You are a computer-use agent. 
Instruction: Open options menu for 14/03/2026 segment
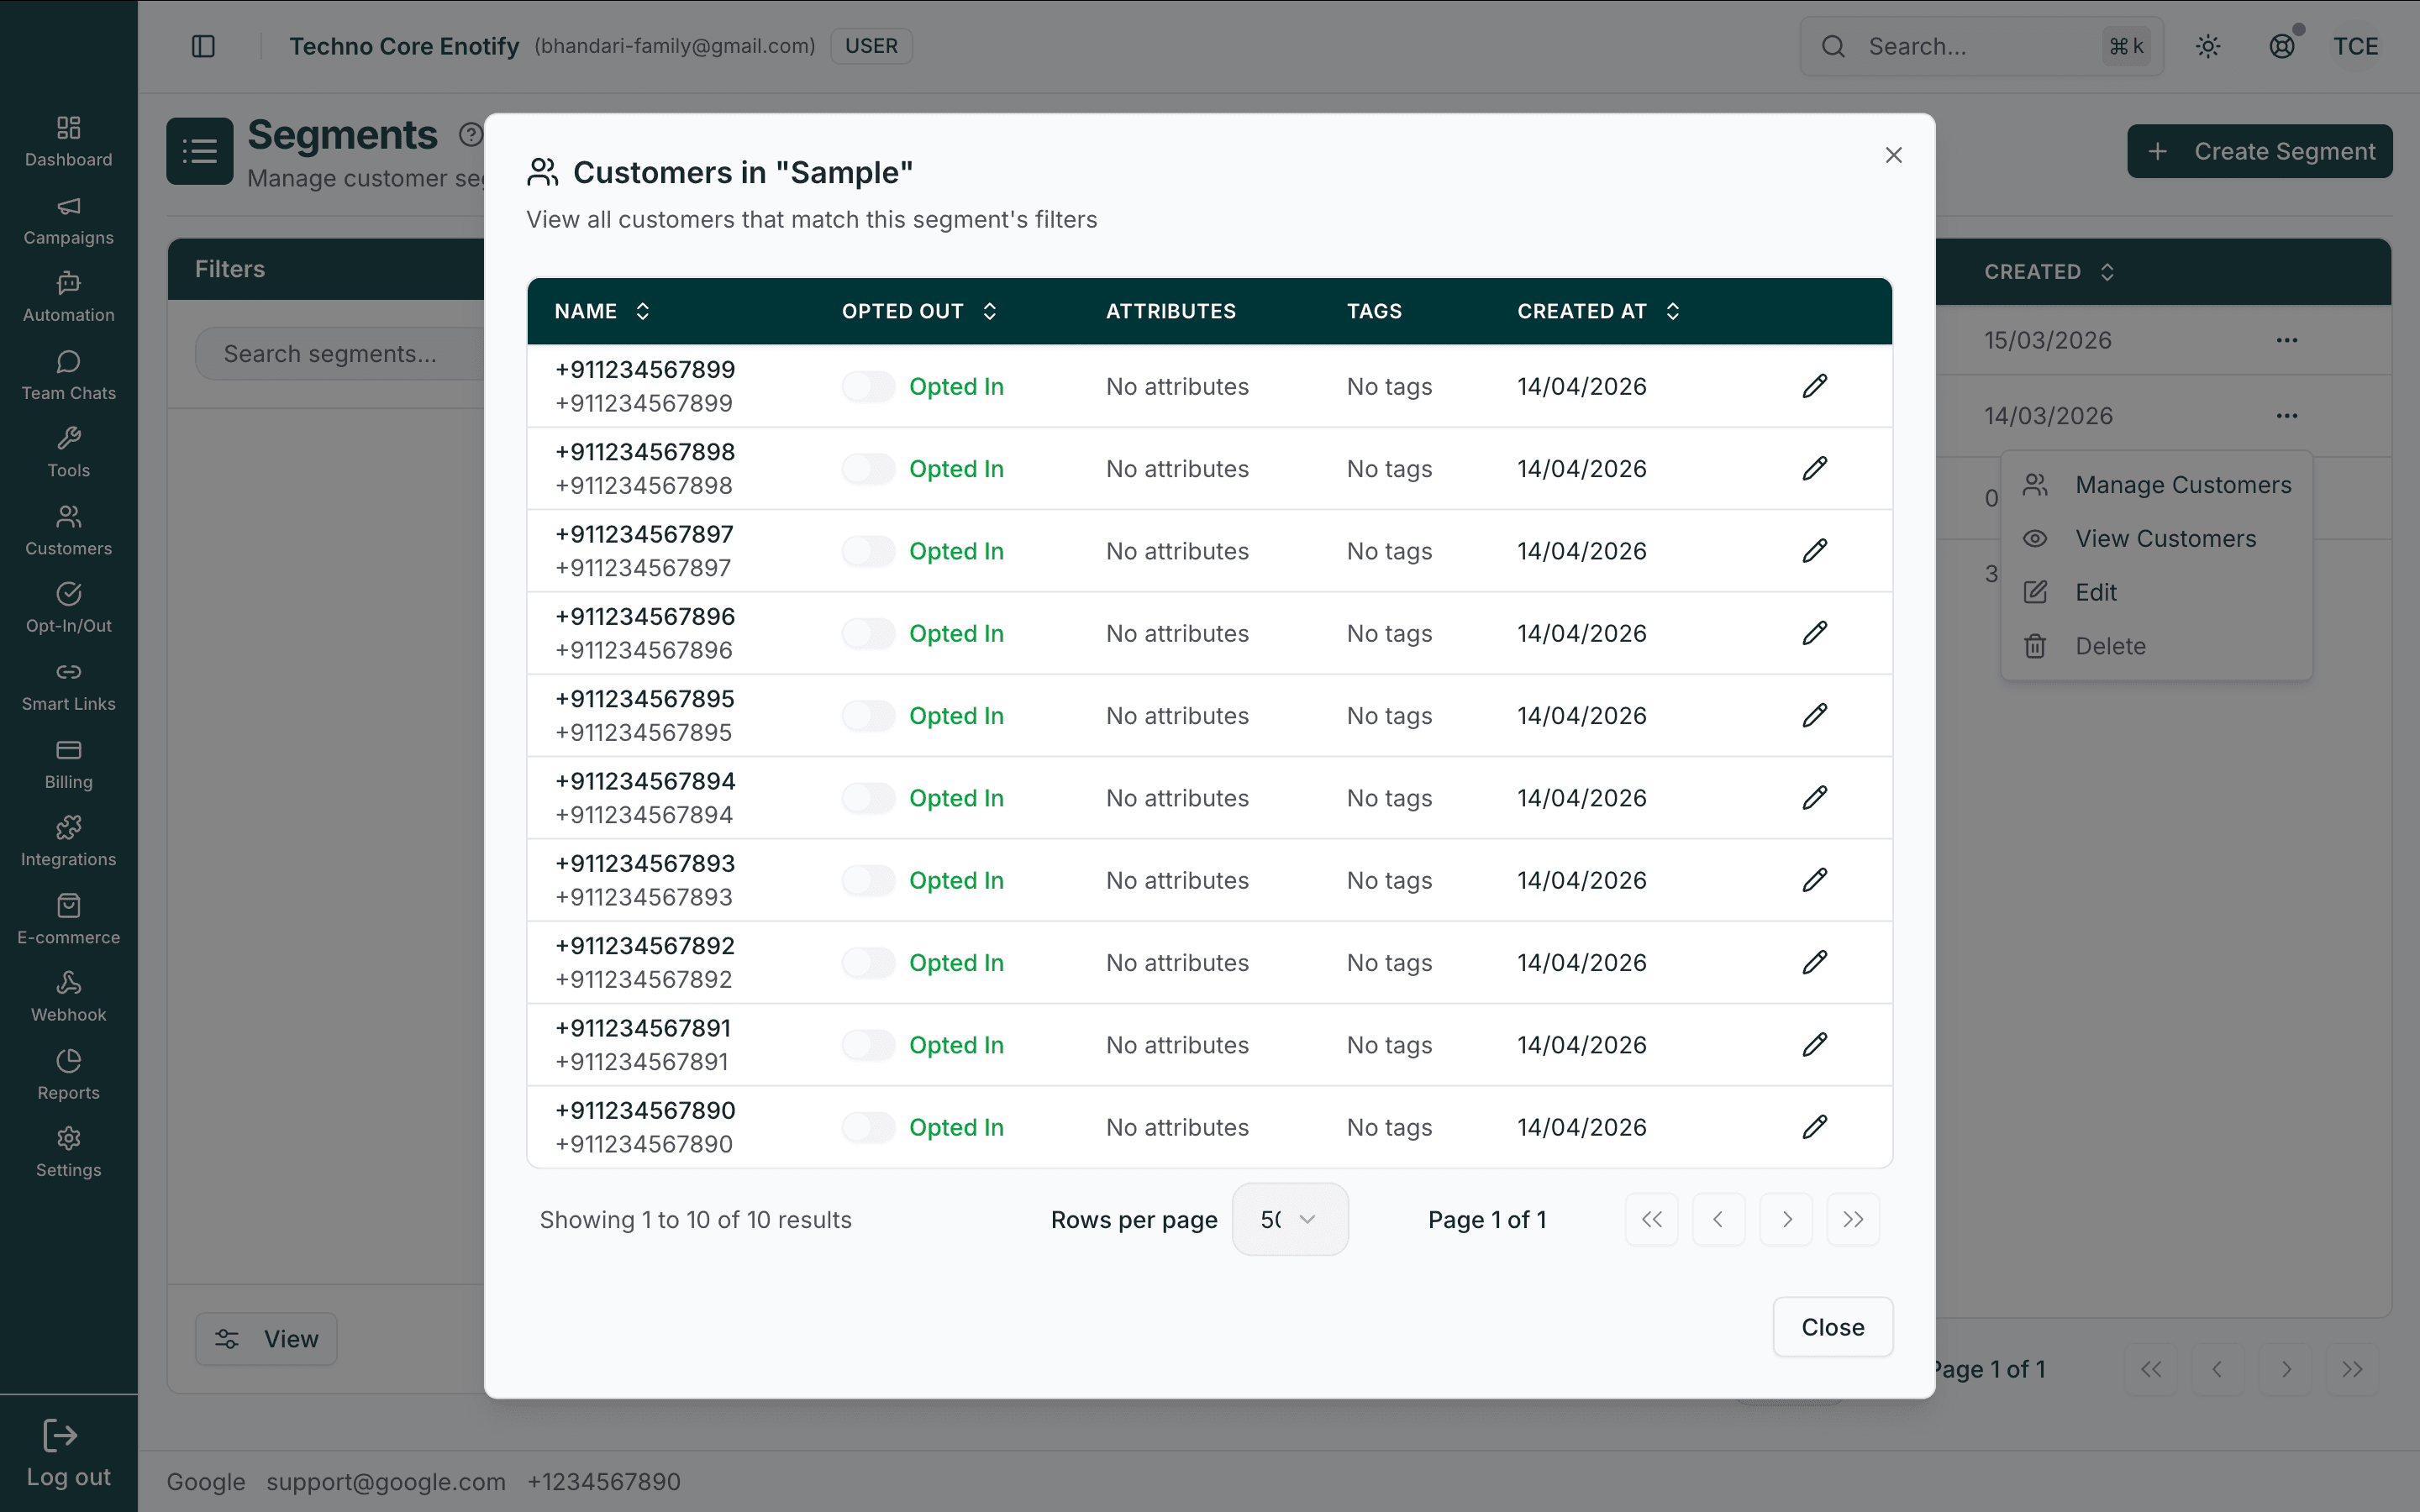(2287, 416)
